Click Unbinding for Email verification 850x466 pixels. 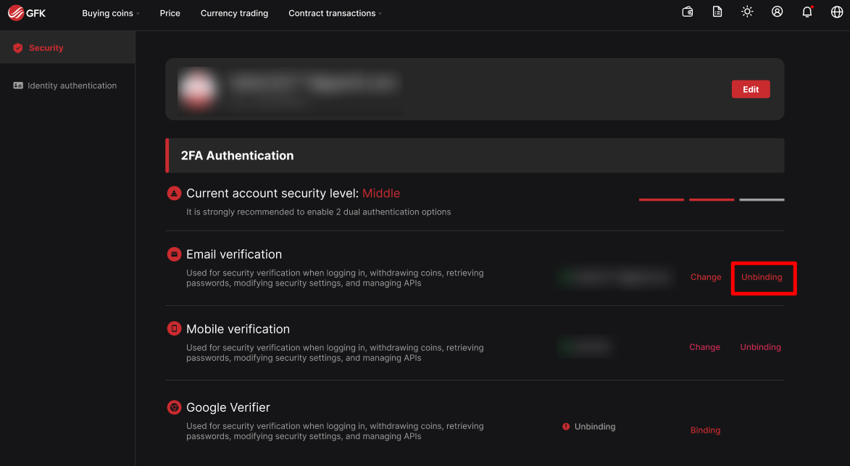(762, 278)
